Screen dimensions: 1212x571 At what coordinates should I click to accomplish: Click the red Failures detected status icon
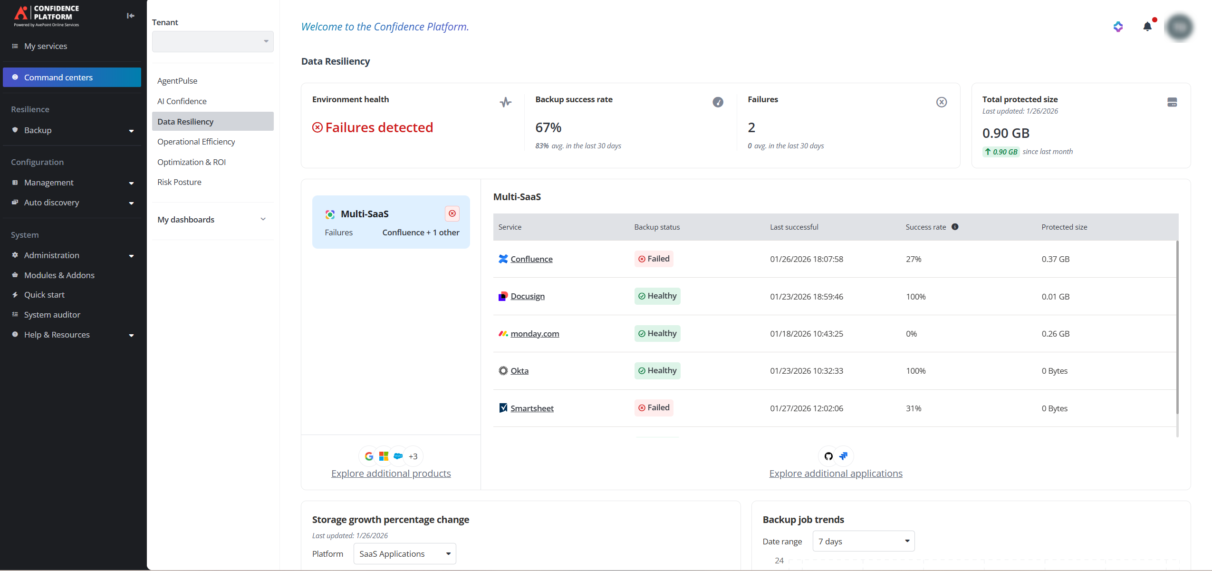pos(317,127)
